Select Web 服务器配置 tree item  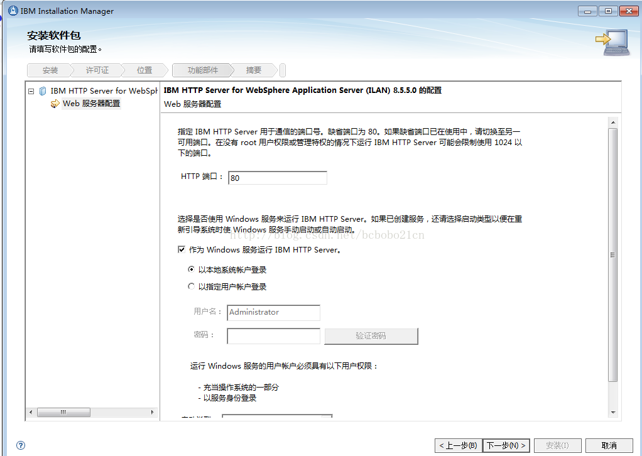point(91,104)
